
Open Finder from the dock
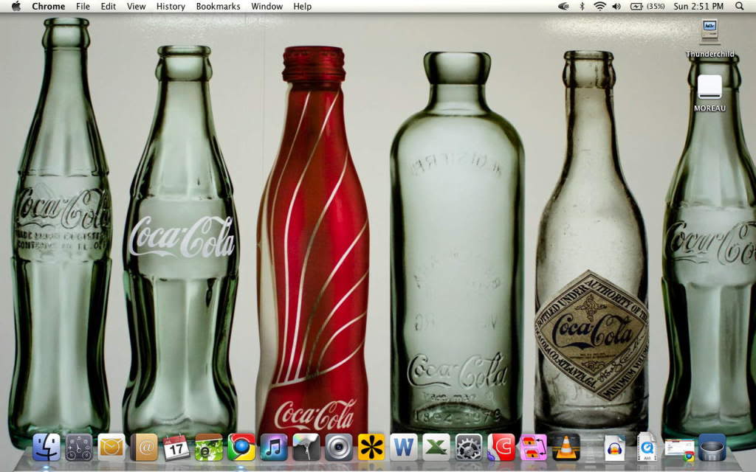[x=47, y=447]
